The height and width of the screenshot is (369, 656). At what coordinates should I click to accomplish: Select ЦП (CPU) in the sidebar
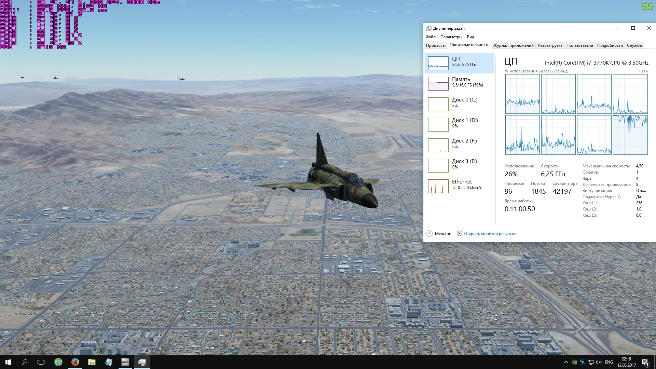pyautogui.click(x=460, y=63)
